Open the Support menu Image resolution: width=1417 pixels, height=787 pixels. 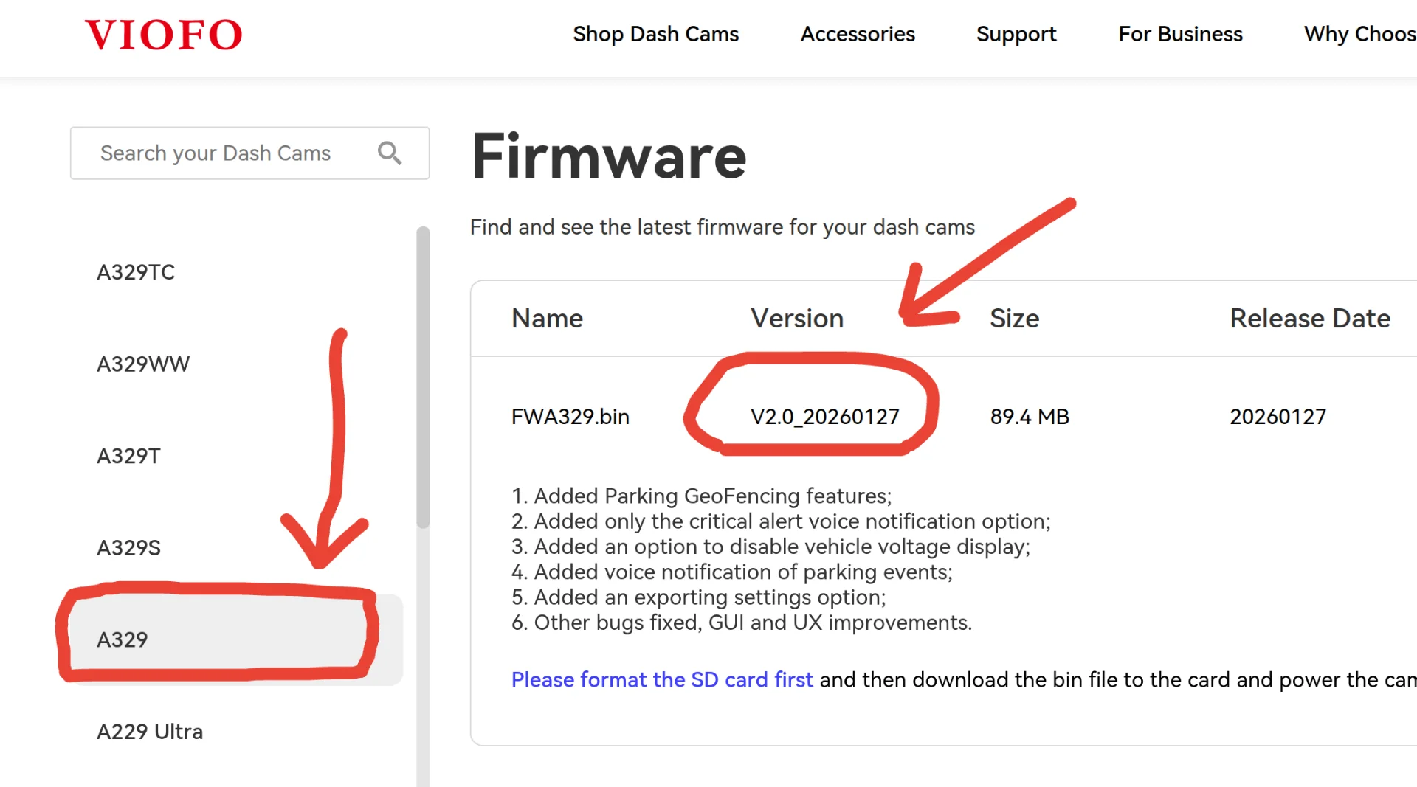(x=1016, y=34)
